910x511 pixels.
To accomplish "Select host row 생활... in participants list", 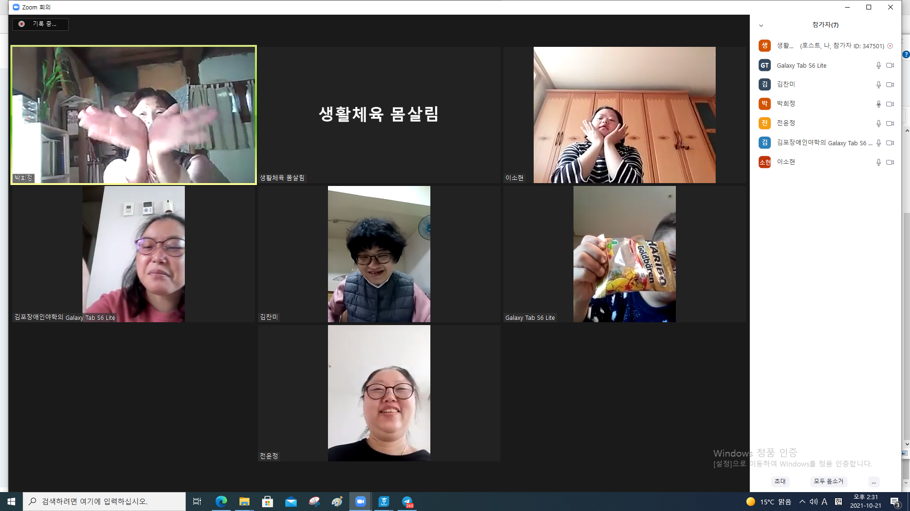I will tap(826, 46).
